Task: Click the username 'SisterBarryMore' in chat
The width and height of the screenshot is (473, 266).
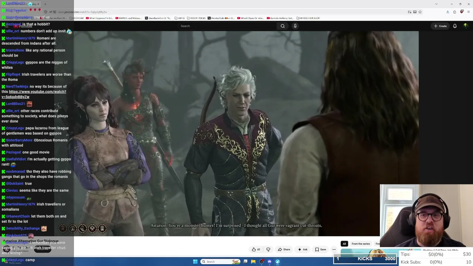Action: (19, 140)
